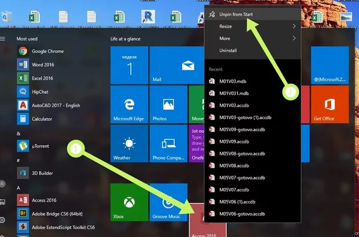Screen dimensions: 359x237
Task: Launch the Microsoft Edge tile
Action: tap(129, 105)
